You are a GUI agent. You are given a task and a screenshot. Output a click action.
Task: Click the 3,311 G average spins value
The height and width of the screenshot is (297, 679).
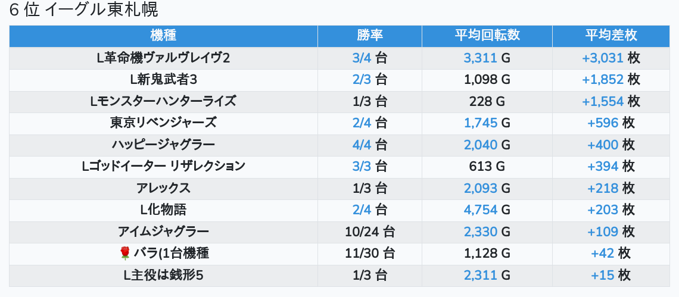487,58
